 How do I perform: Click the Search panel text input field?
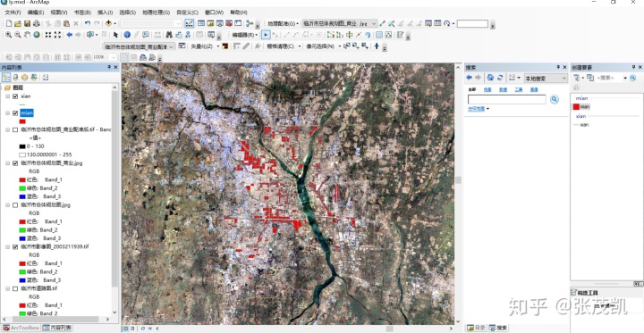(507, 99)
